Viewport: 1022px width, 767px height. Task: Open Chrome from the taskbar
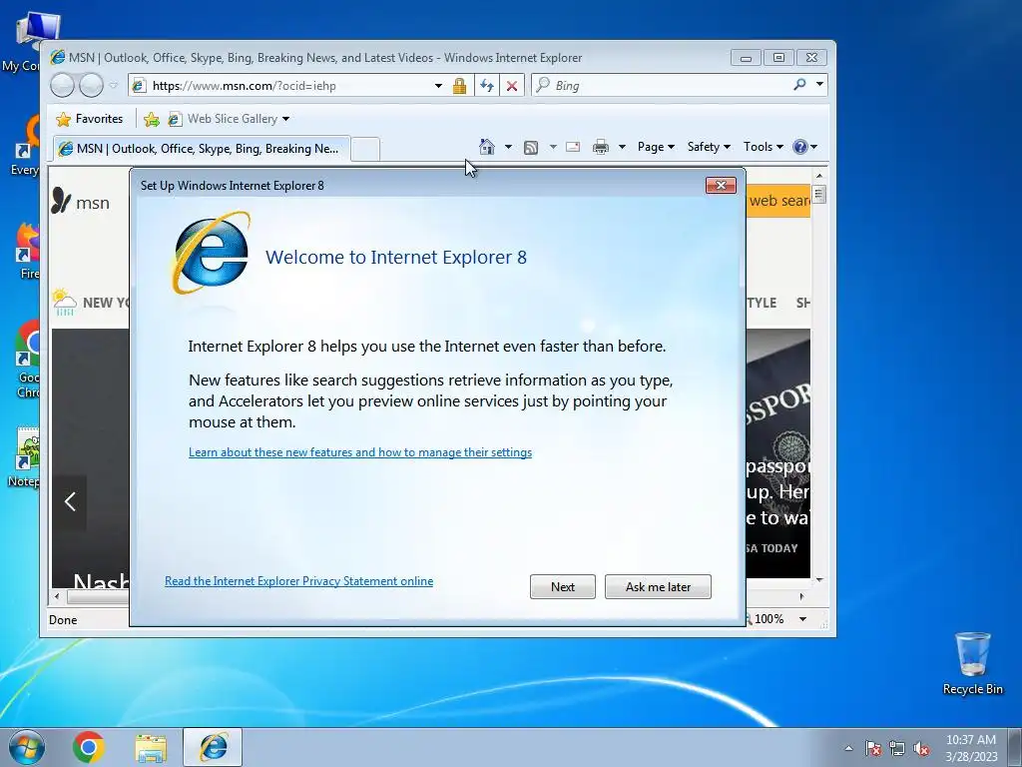pos(89,747)
